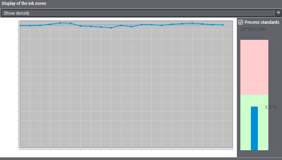Select the 3.97% deviation value label
The width and height of the screenshot is (282, 160).
271,107
